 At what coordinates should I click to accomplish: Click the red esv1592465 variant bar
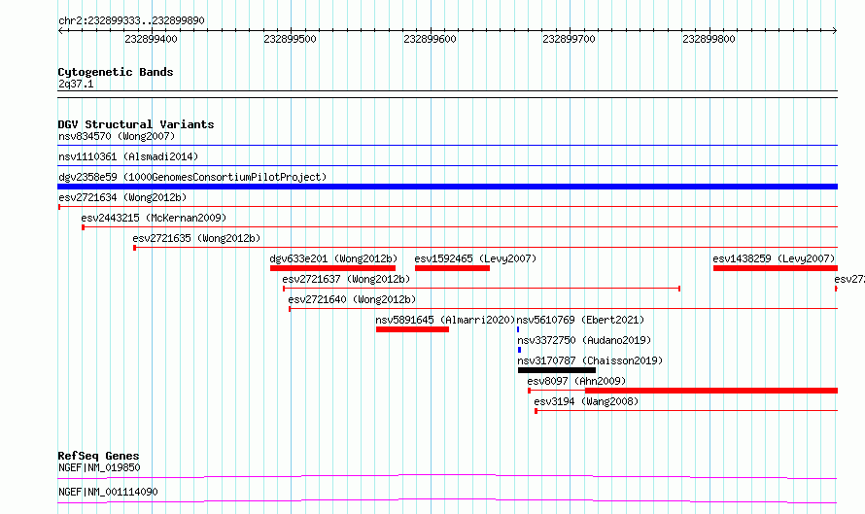pyautogui.click(x=452, y=268)
